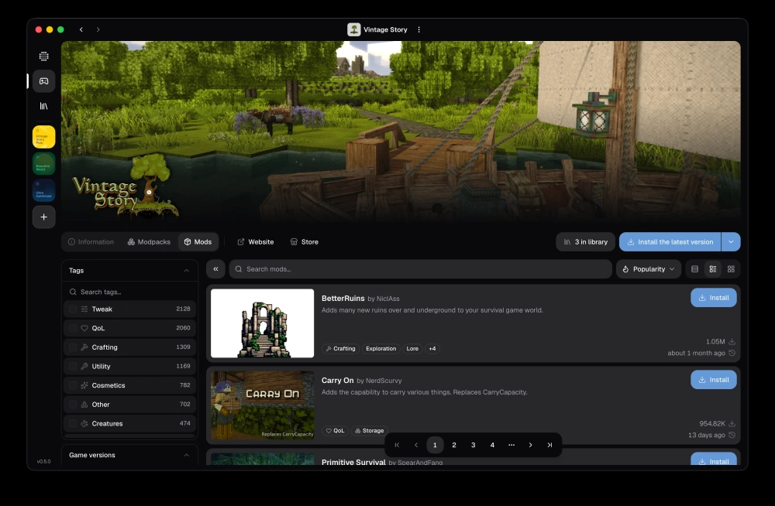
Task: Open the three-dot menu beside Vintage Story
Action: coord(418,29)
